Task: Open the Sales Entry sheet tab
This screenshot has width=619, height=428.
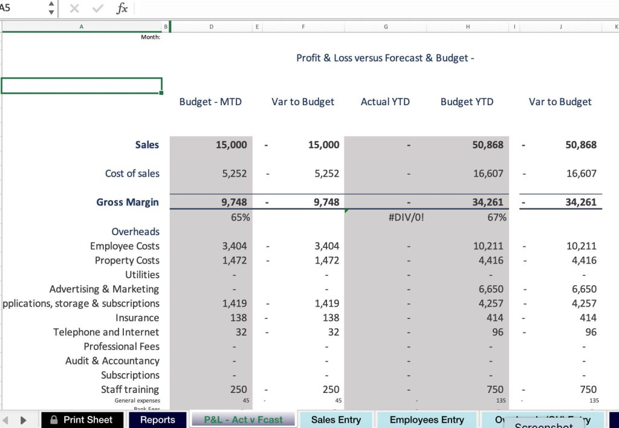Action: click(335, 420)
